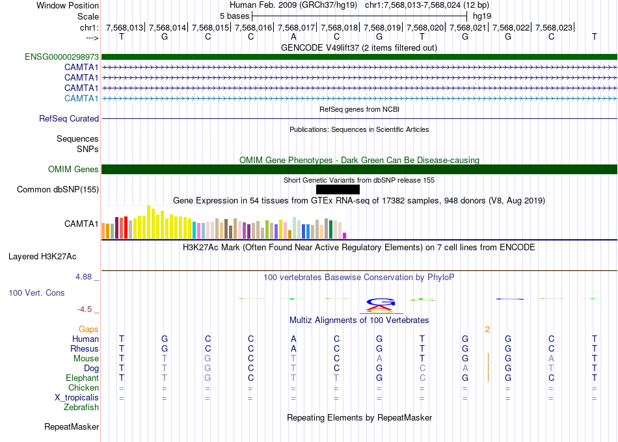Click the RefSeq genes from NCBI title

pyautogui.click(x=360, y=109)
